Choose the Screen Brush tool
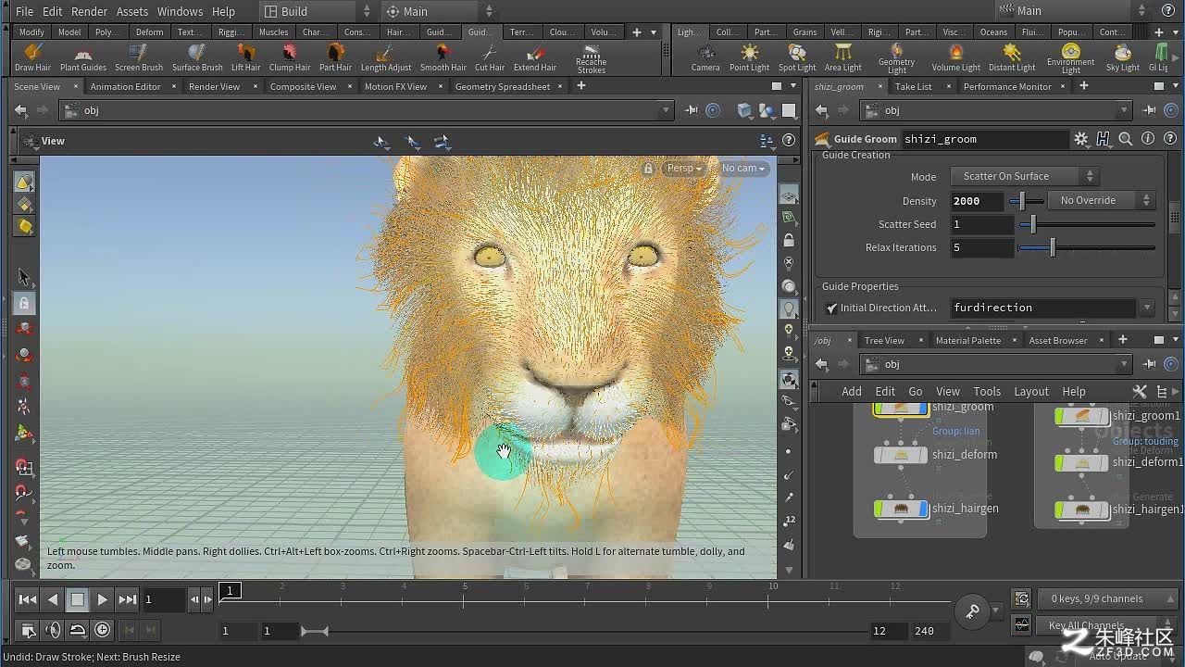 tap(139, 57)
